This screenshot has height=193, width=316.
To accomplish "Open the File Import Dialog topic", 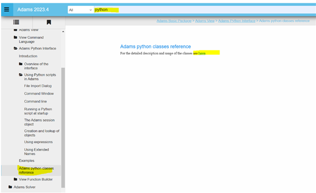I will point(37,86).
